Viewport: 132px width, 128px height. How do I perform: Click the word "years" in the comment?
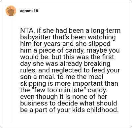pos(52,44)
